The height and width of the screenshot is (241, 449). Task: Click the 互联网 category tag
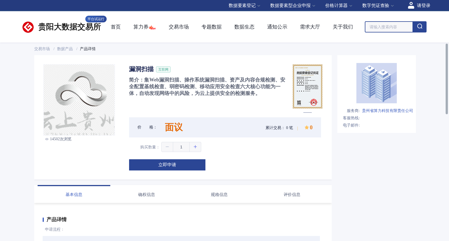pyautogui.click(x=163, y=69)
